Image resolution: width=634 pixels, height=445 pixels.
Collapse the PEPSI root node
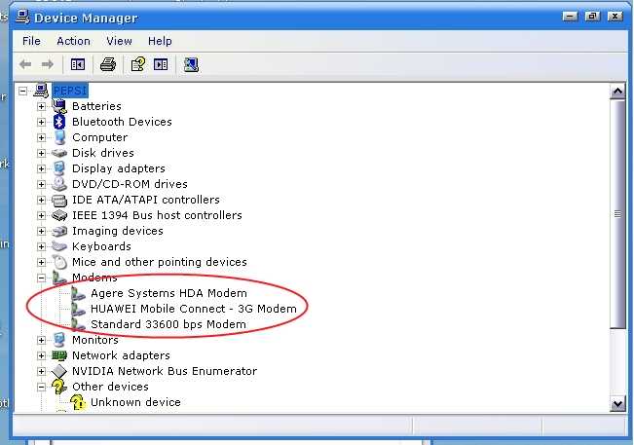click(23, 91)
